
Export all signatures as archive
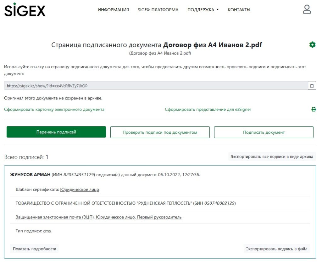pyautogui.click(x=272, y=157)
